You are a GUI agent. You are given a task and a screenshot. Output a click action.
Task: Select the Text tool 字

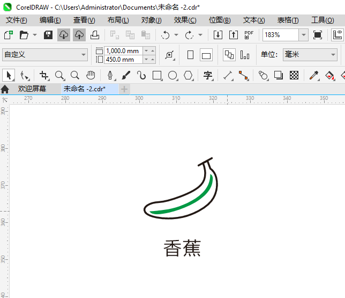coord(208,75)
